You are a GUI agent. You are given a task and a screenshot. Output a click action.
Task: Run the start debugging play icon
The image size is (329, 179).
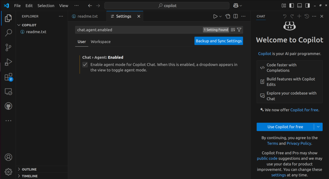(215, 16)
